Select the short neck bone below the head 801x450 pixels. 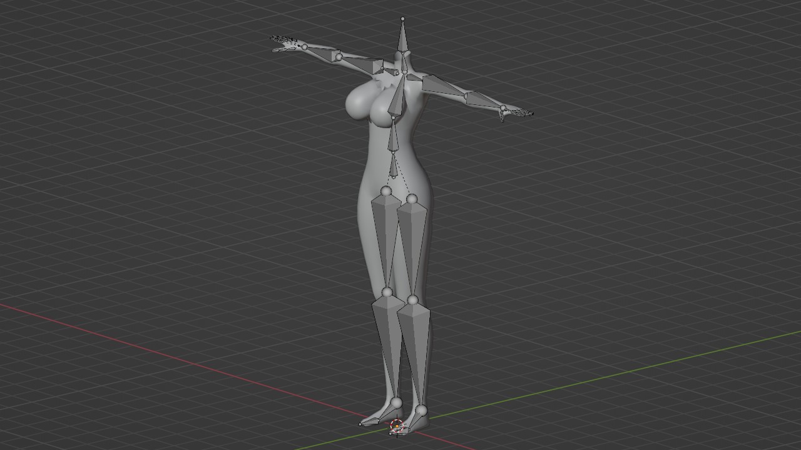(404, 63)
